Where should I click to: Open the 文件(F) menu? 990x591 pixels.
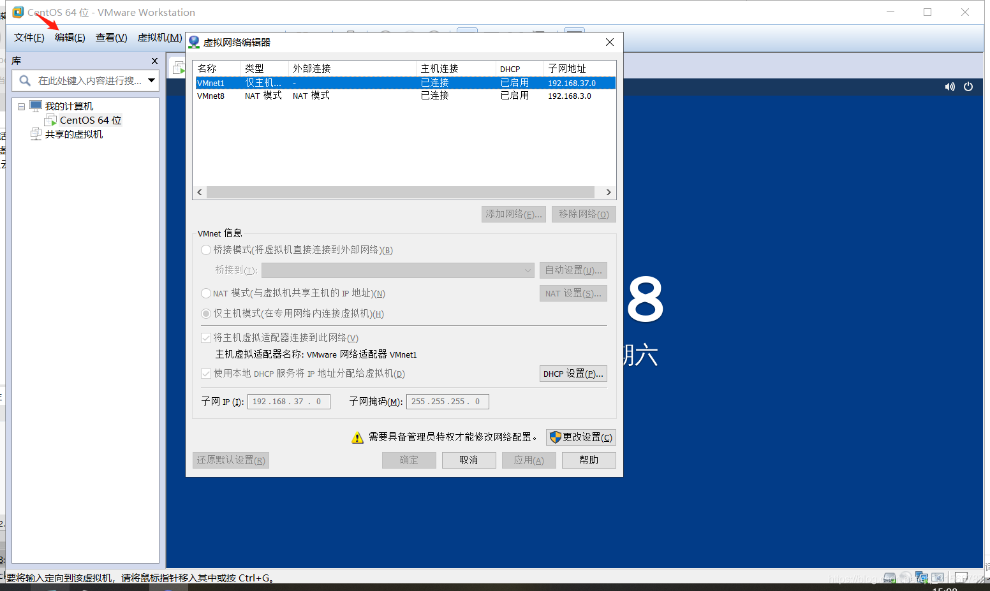29,38
